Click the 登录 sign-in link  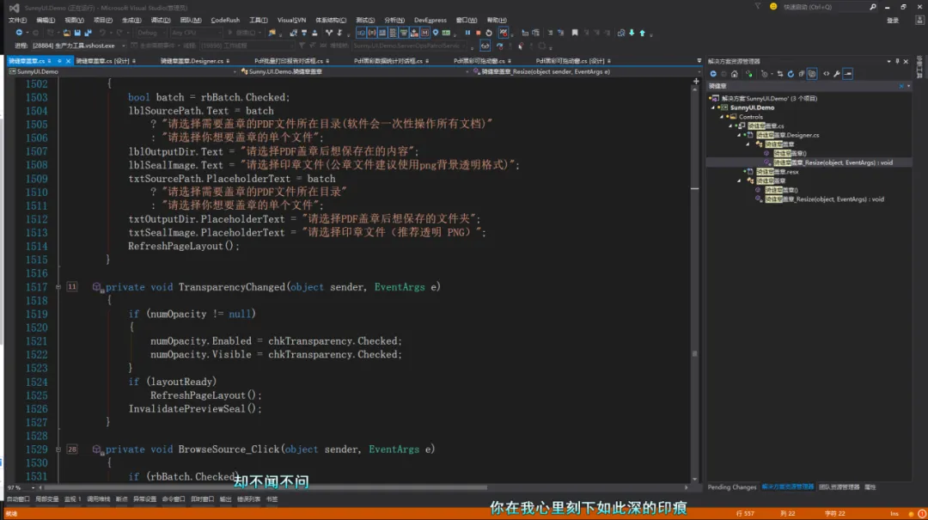point(893,20)
